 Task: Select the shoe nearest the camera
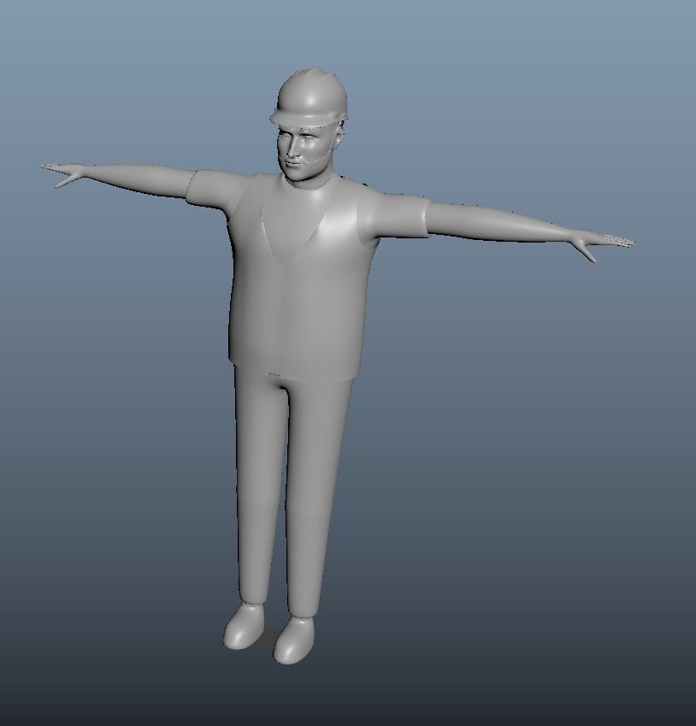(x=293, y=640)
